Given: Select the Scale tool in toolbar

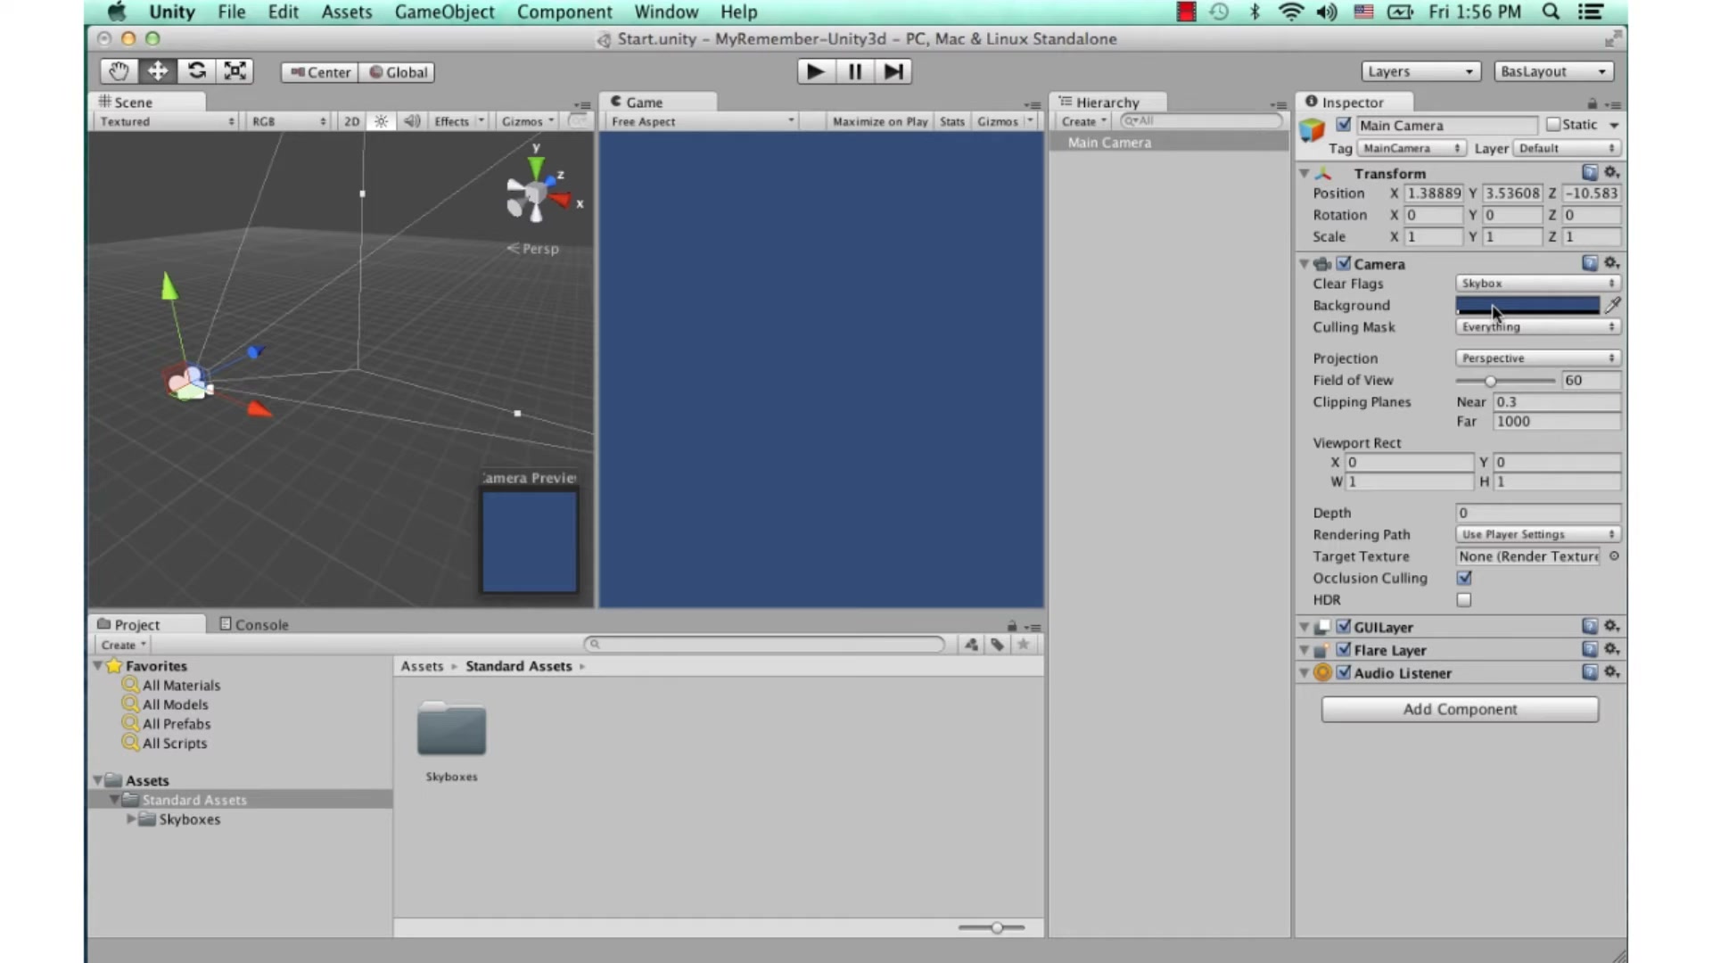Looking at the screenshot, I should (235, 71).
